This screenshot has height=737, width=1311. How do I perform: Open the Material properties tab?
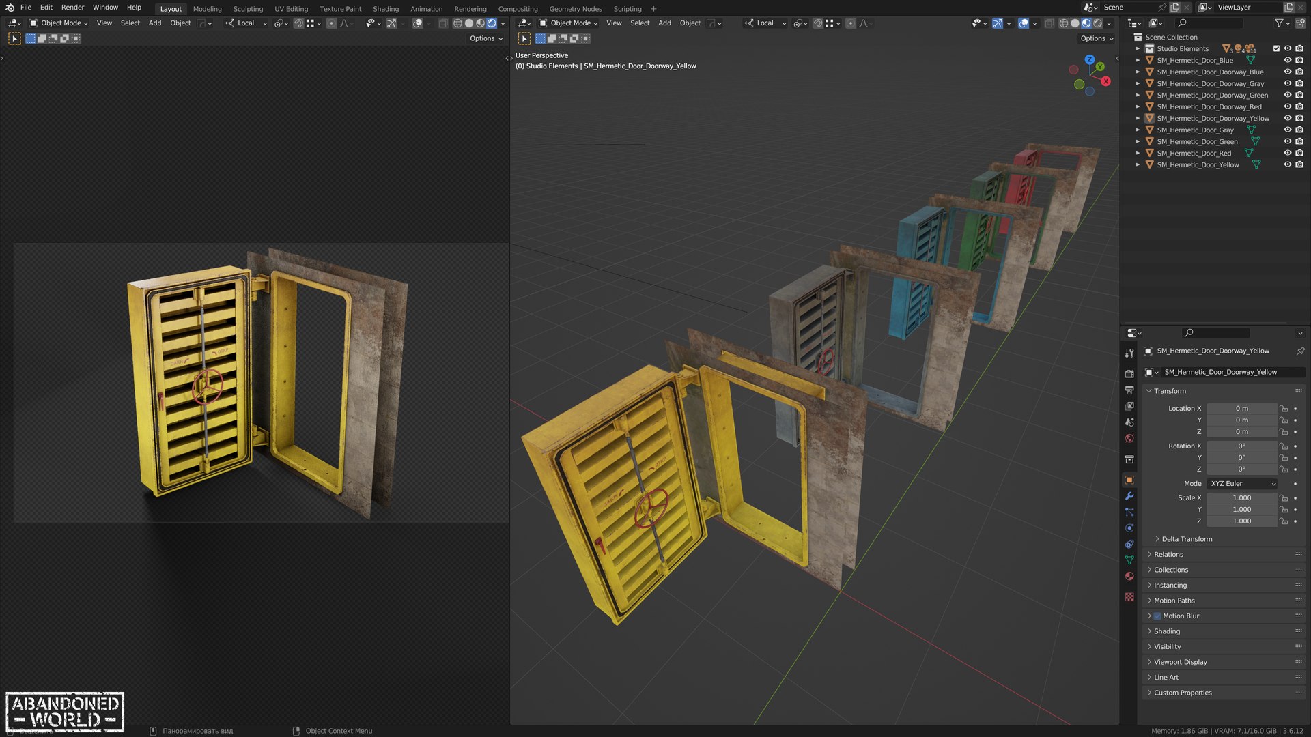1129,577
